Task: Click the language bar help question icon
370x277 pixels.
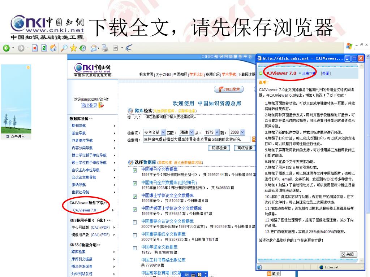Action: click(199, 274)
